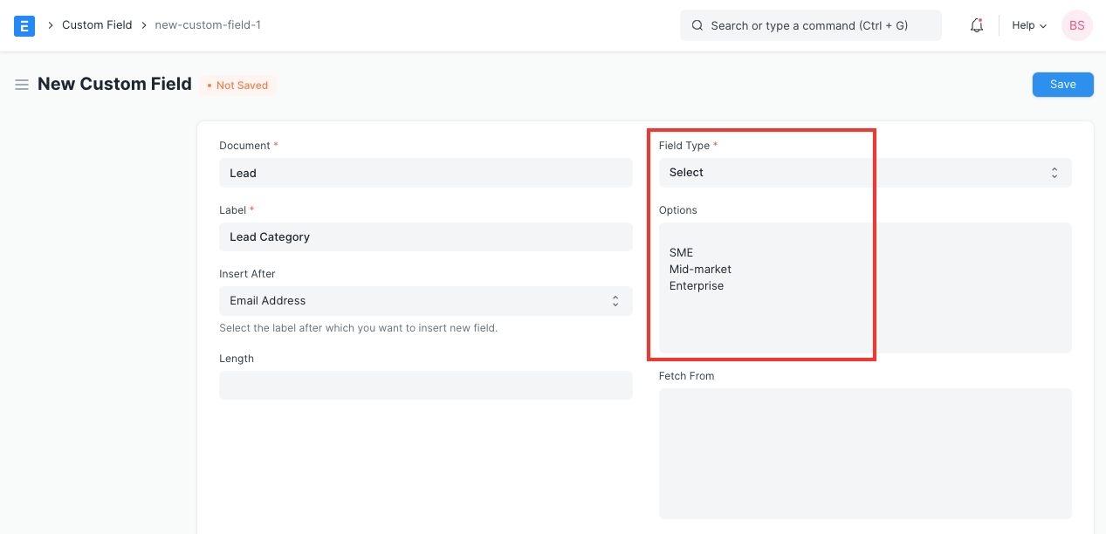This screenshot has width=1106, height=534.
Task: Click inside the Length field
Action: 425,385
